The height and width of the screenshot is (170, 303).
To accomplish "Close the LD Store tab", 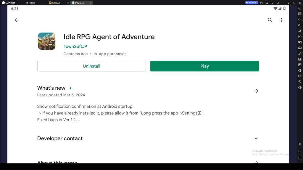I will pos(68,3).
